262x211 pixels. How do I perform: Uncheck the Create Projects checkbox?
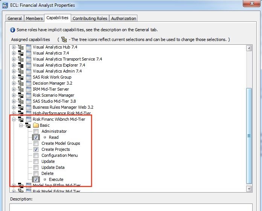click(36, 150)
